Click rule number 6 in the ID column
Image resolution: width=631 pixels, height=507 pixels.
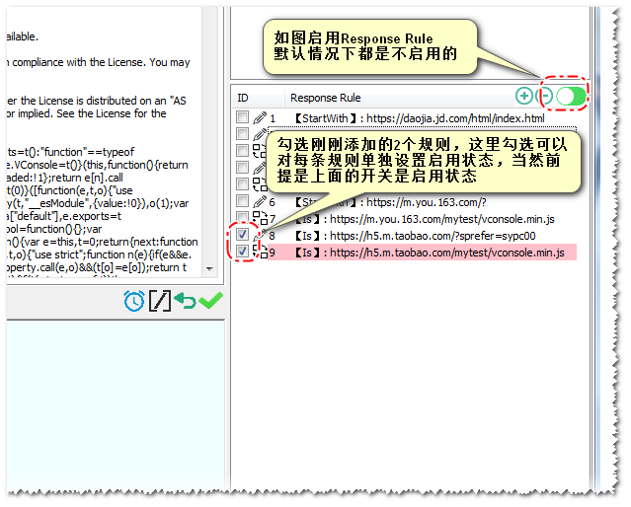[272, 202]
